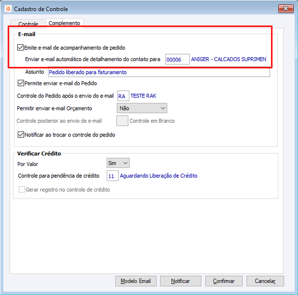Click the E-mail group title

[27, 34]
